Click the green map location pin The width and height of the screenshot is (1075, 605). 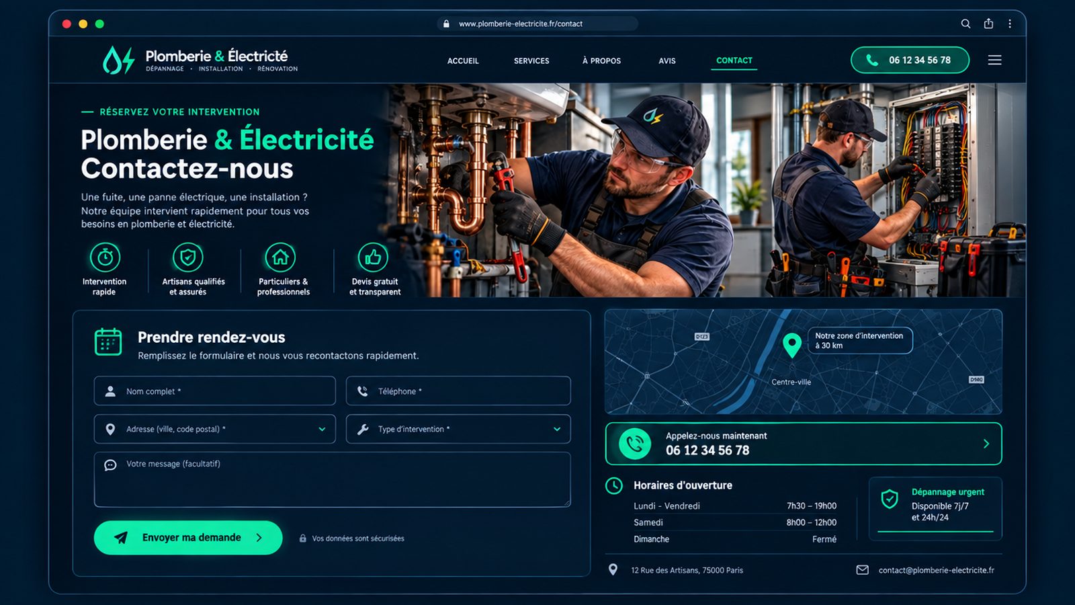coord(792,346)
